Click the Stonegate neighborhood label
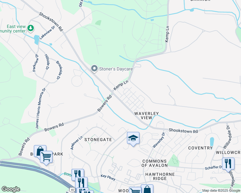The image size is (241, 193). (98, 140)
